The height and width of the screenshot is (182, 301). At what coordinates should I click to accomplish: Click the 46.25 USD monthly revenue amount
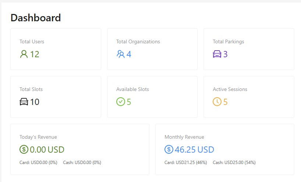194,150
